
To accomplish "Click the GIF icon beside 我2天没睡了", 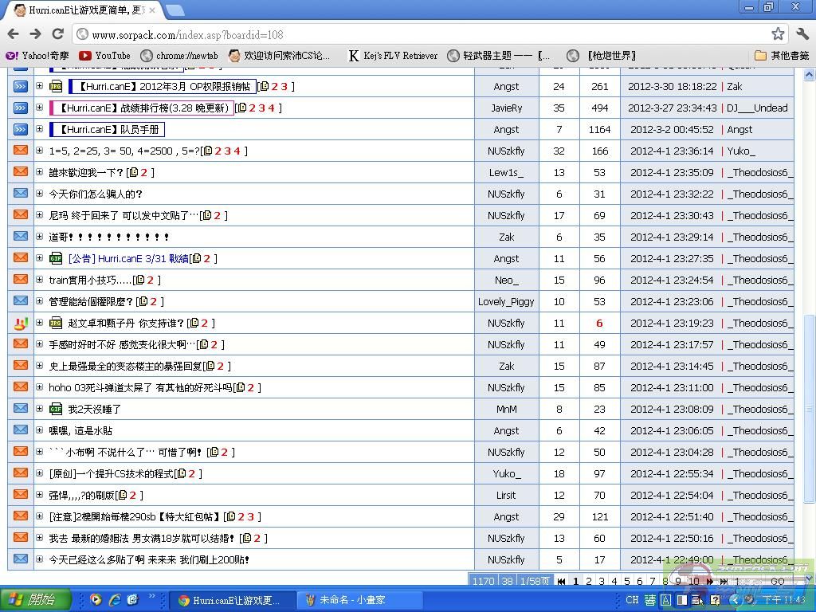I will [x=56, y=409].
